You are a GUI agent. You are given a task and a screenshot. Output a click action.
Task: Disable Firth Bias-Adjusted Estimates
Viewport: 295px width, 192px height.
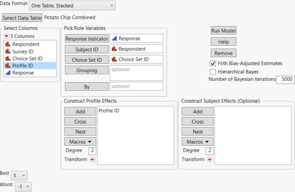point(213,64)
